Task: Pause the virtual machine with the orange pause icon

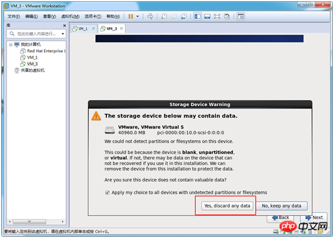Action: [x=130, y=16]
